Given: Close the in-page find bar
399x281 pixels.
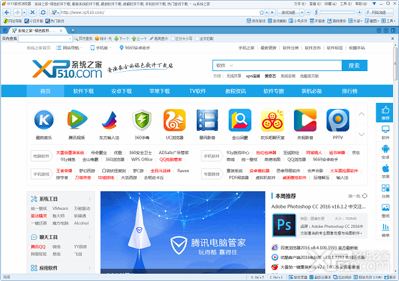Looking at the screenshot, I should 392,39.
